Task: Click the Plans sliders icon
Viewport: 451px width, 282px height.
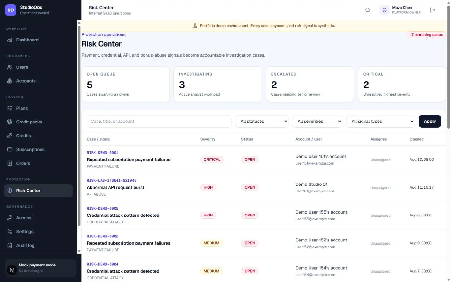Action: click(x=10, y=108)
